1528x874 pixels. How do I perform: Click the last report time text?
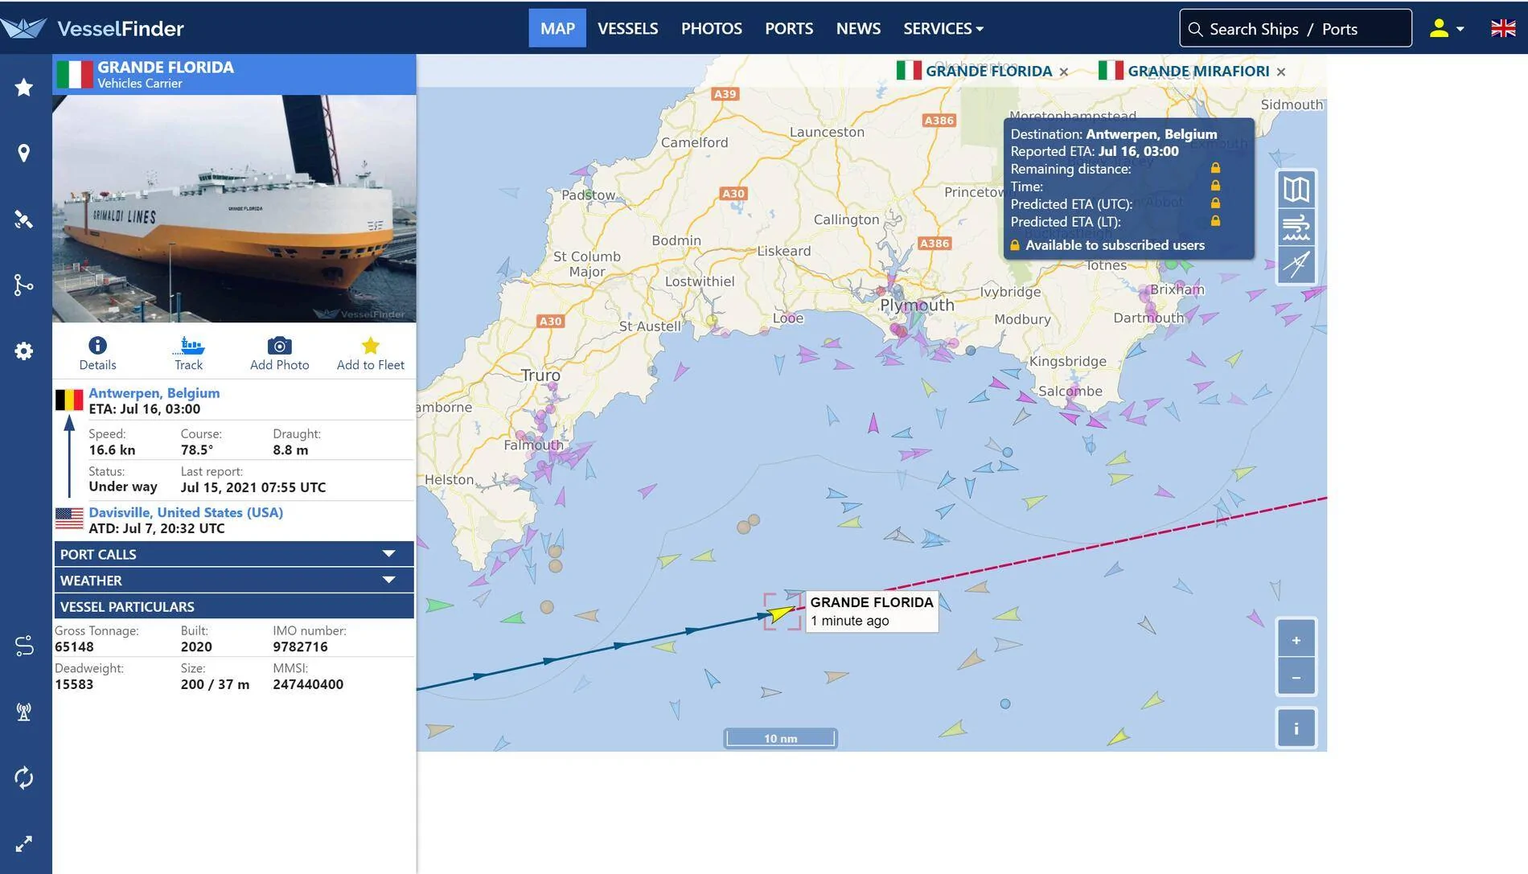(x=253, y=487)
